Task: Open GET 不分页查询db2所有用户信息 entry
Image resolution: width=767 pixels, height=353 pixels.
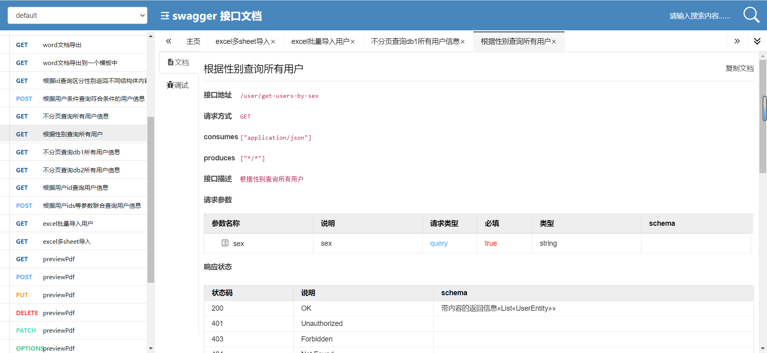Action: [74, 170]
